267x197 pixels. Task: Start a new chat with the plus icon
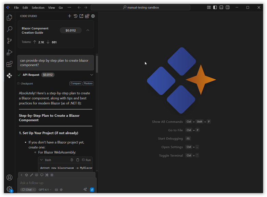(x=69, y=16)
